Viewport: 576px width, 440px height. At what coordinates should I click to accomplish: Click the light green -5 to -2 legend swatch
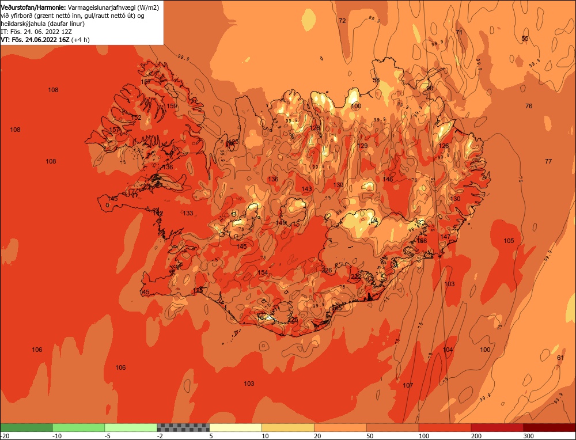pyautogui.click(x=131, y=427)
